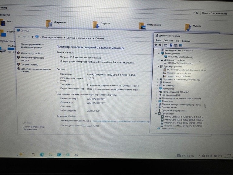Open the Видео folder icon
Screen dimensions: 233x175
(x=3, y=22)
